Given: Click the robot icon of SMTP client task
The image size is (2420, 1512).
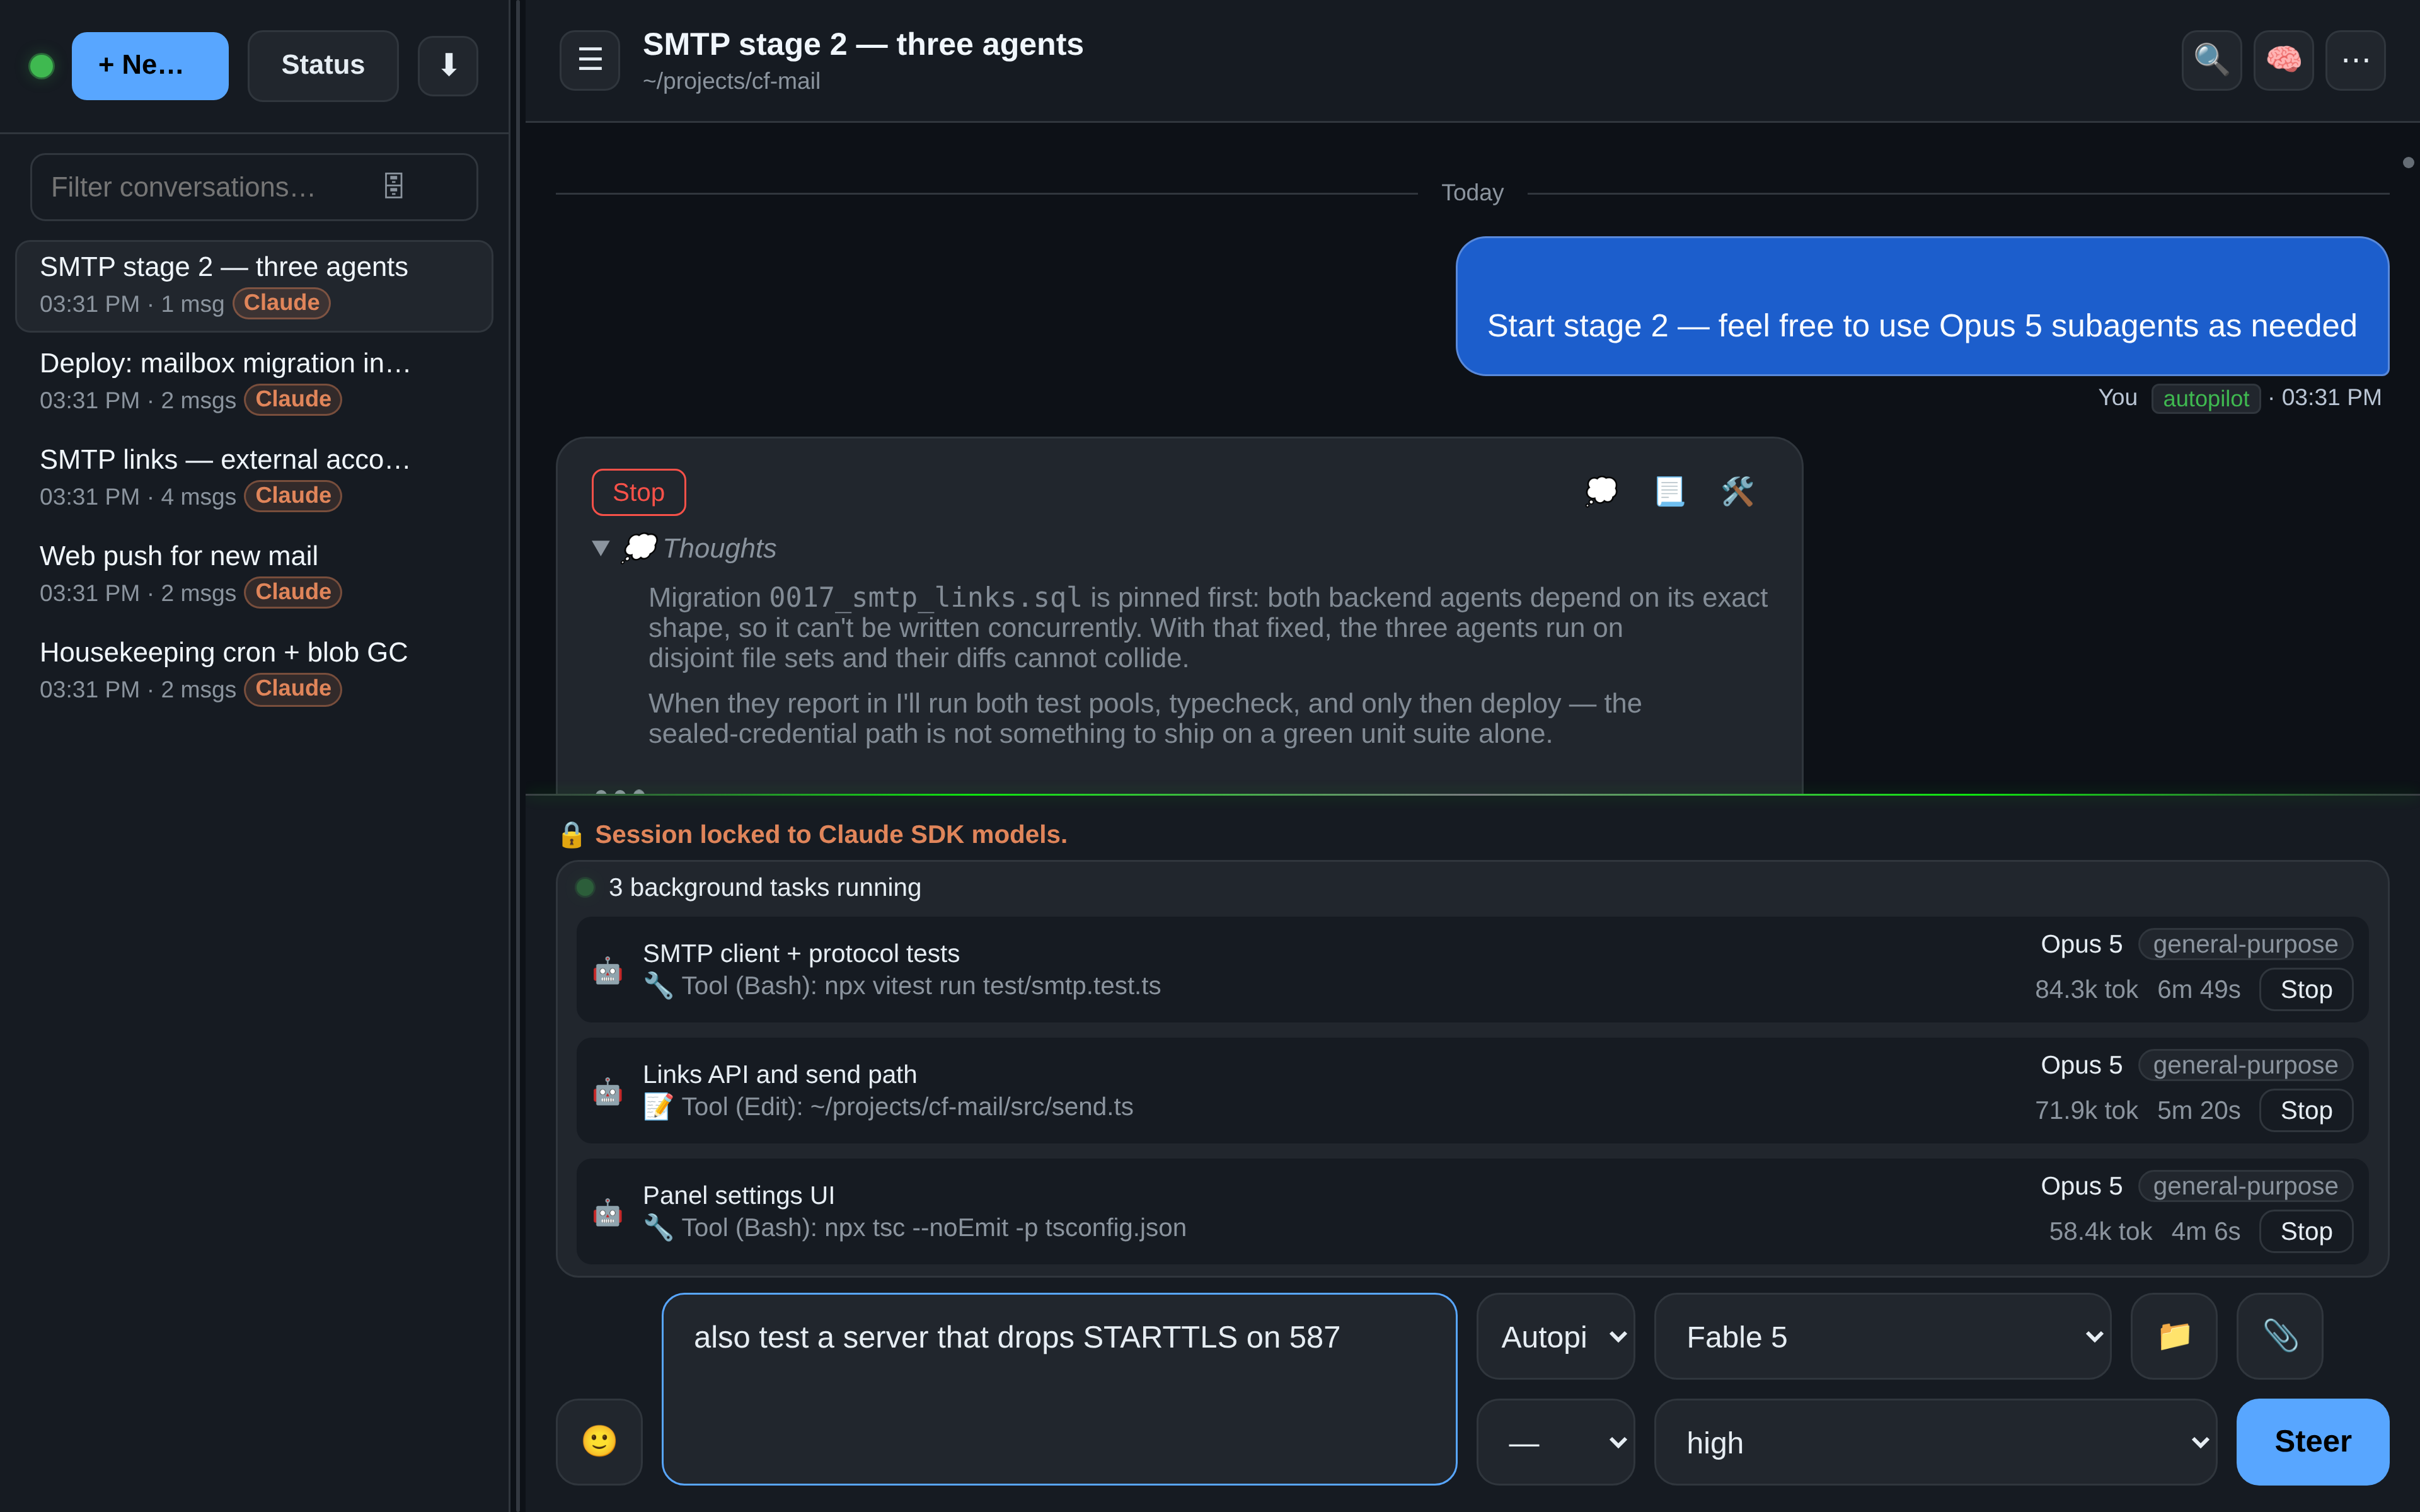Looking at the screenshot, I should [608, 970].
